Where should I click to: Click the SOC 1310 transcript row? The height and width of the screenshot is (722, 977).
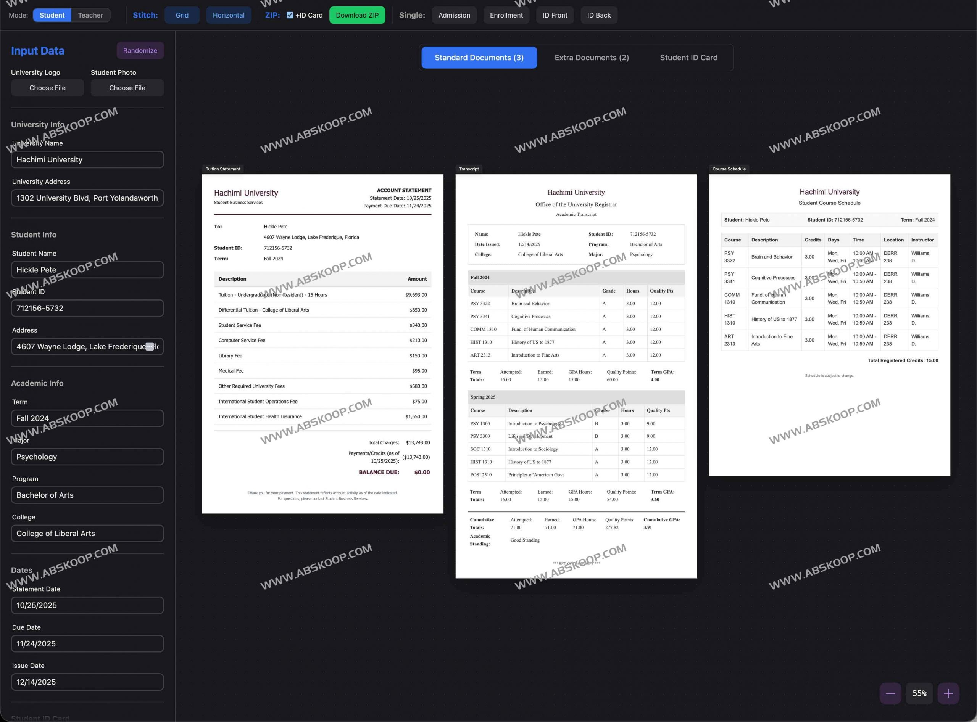point(576,449)
